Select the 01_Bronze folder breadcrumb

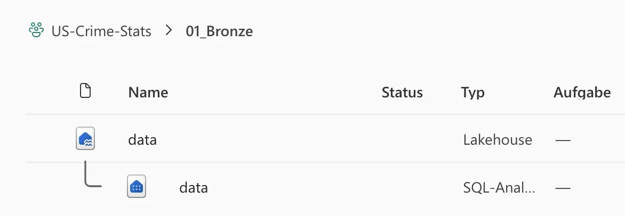tap(219, 31)
